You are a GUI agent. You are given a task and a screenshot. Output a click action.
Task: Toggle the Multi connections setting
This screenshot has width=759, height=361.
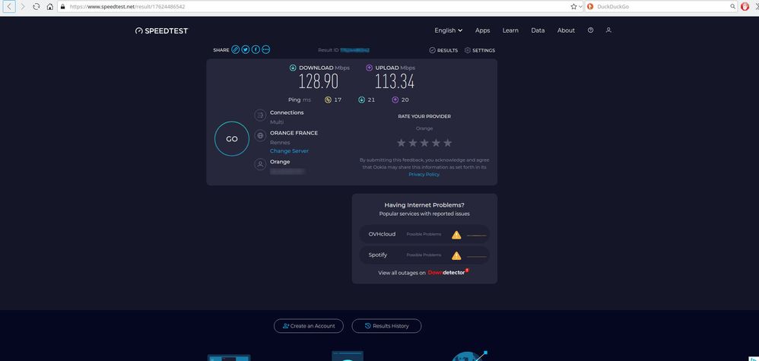pyautogui.click(x=277, y=122)
